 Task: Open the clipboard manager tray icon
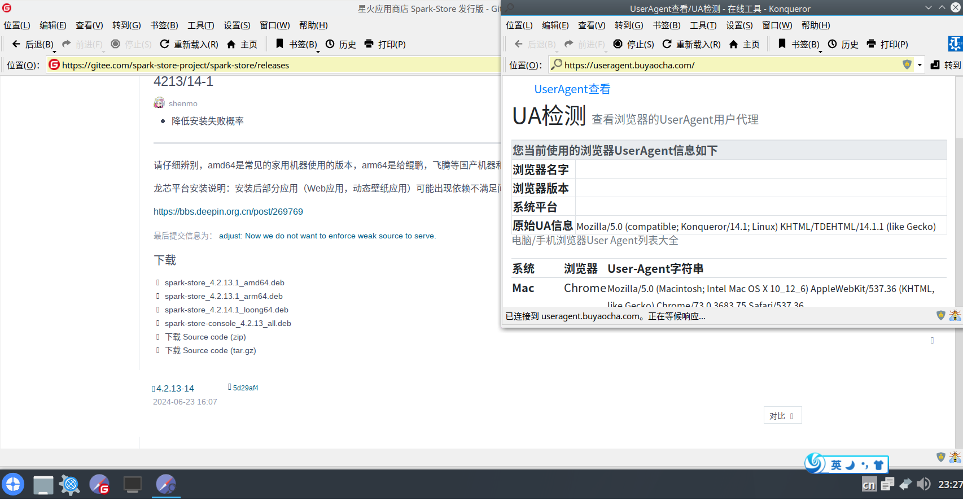point(887,484)
